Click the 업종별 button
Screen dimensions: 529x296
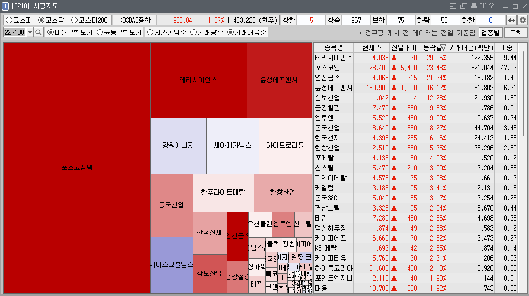490,33
